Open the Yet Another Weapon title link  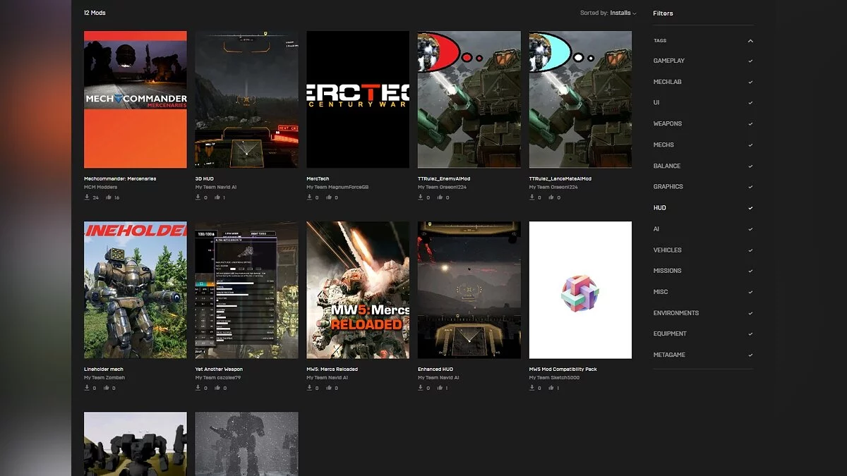tap(219, 370)
